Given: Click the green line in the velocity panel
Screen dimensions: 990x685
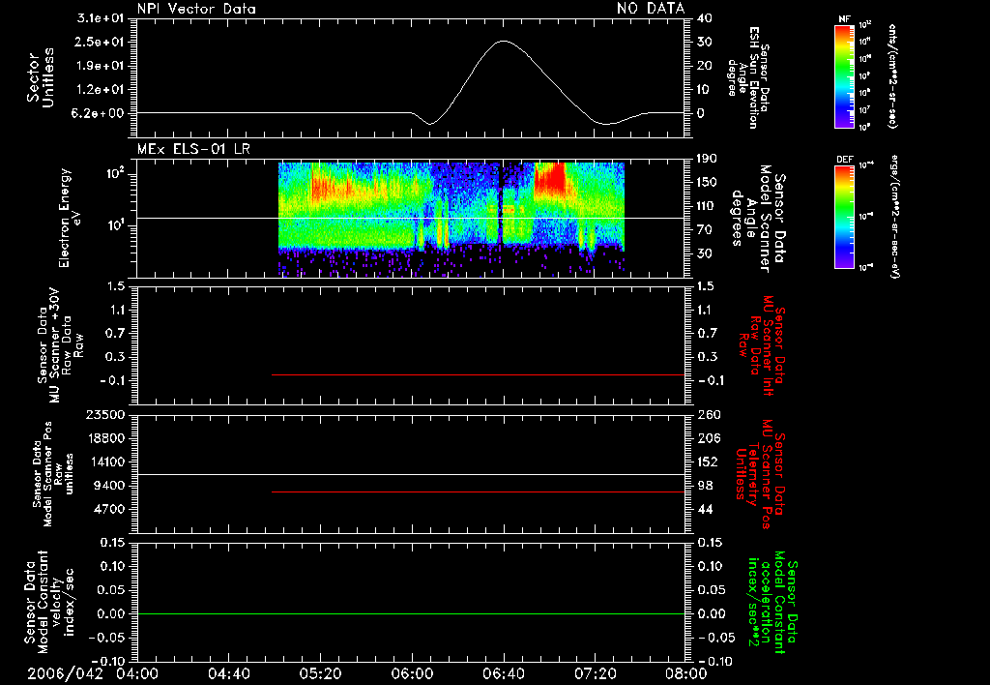Looking at the screenshot, I should point(410,613).
